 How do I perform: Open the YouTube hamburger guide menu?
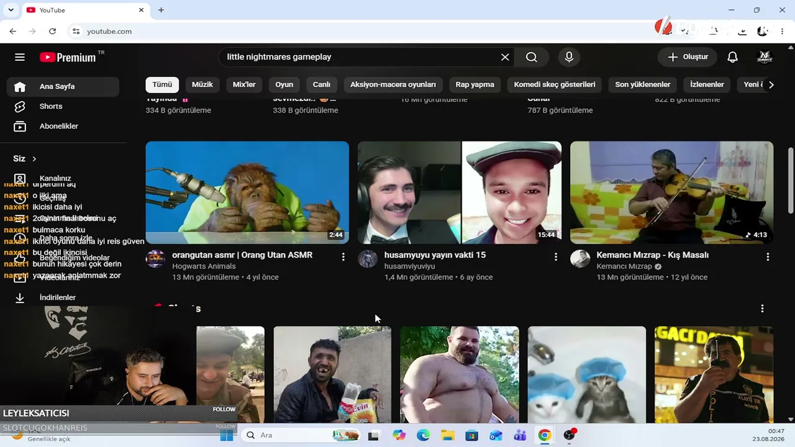20,57
